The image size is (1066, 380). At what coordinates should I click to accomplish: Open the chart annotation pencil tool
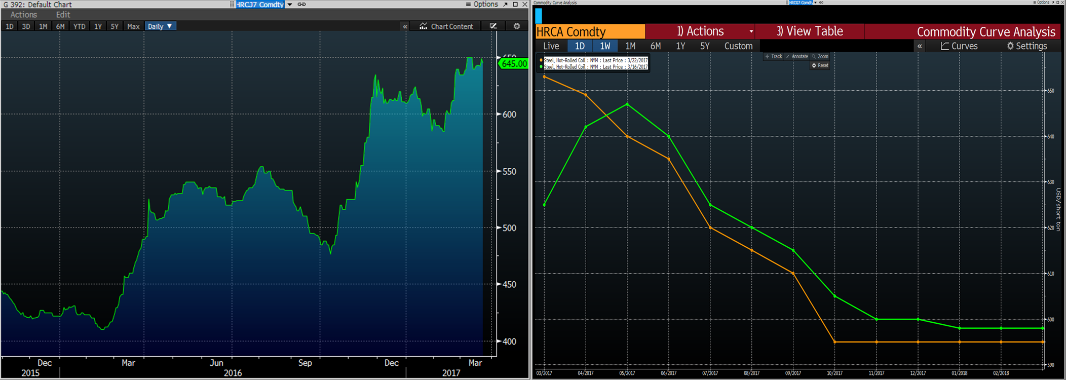(x=493, y=26)
